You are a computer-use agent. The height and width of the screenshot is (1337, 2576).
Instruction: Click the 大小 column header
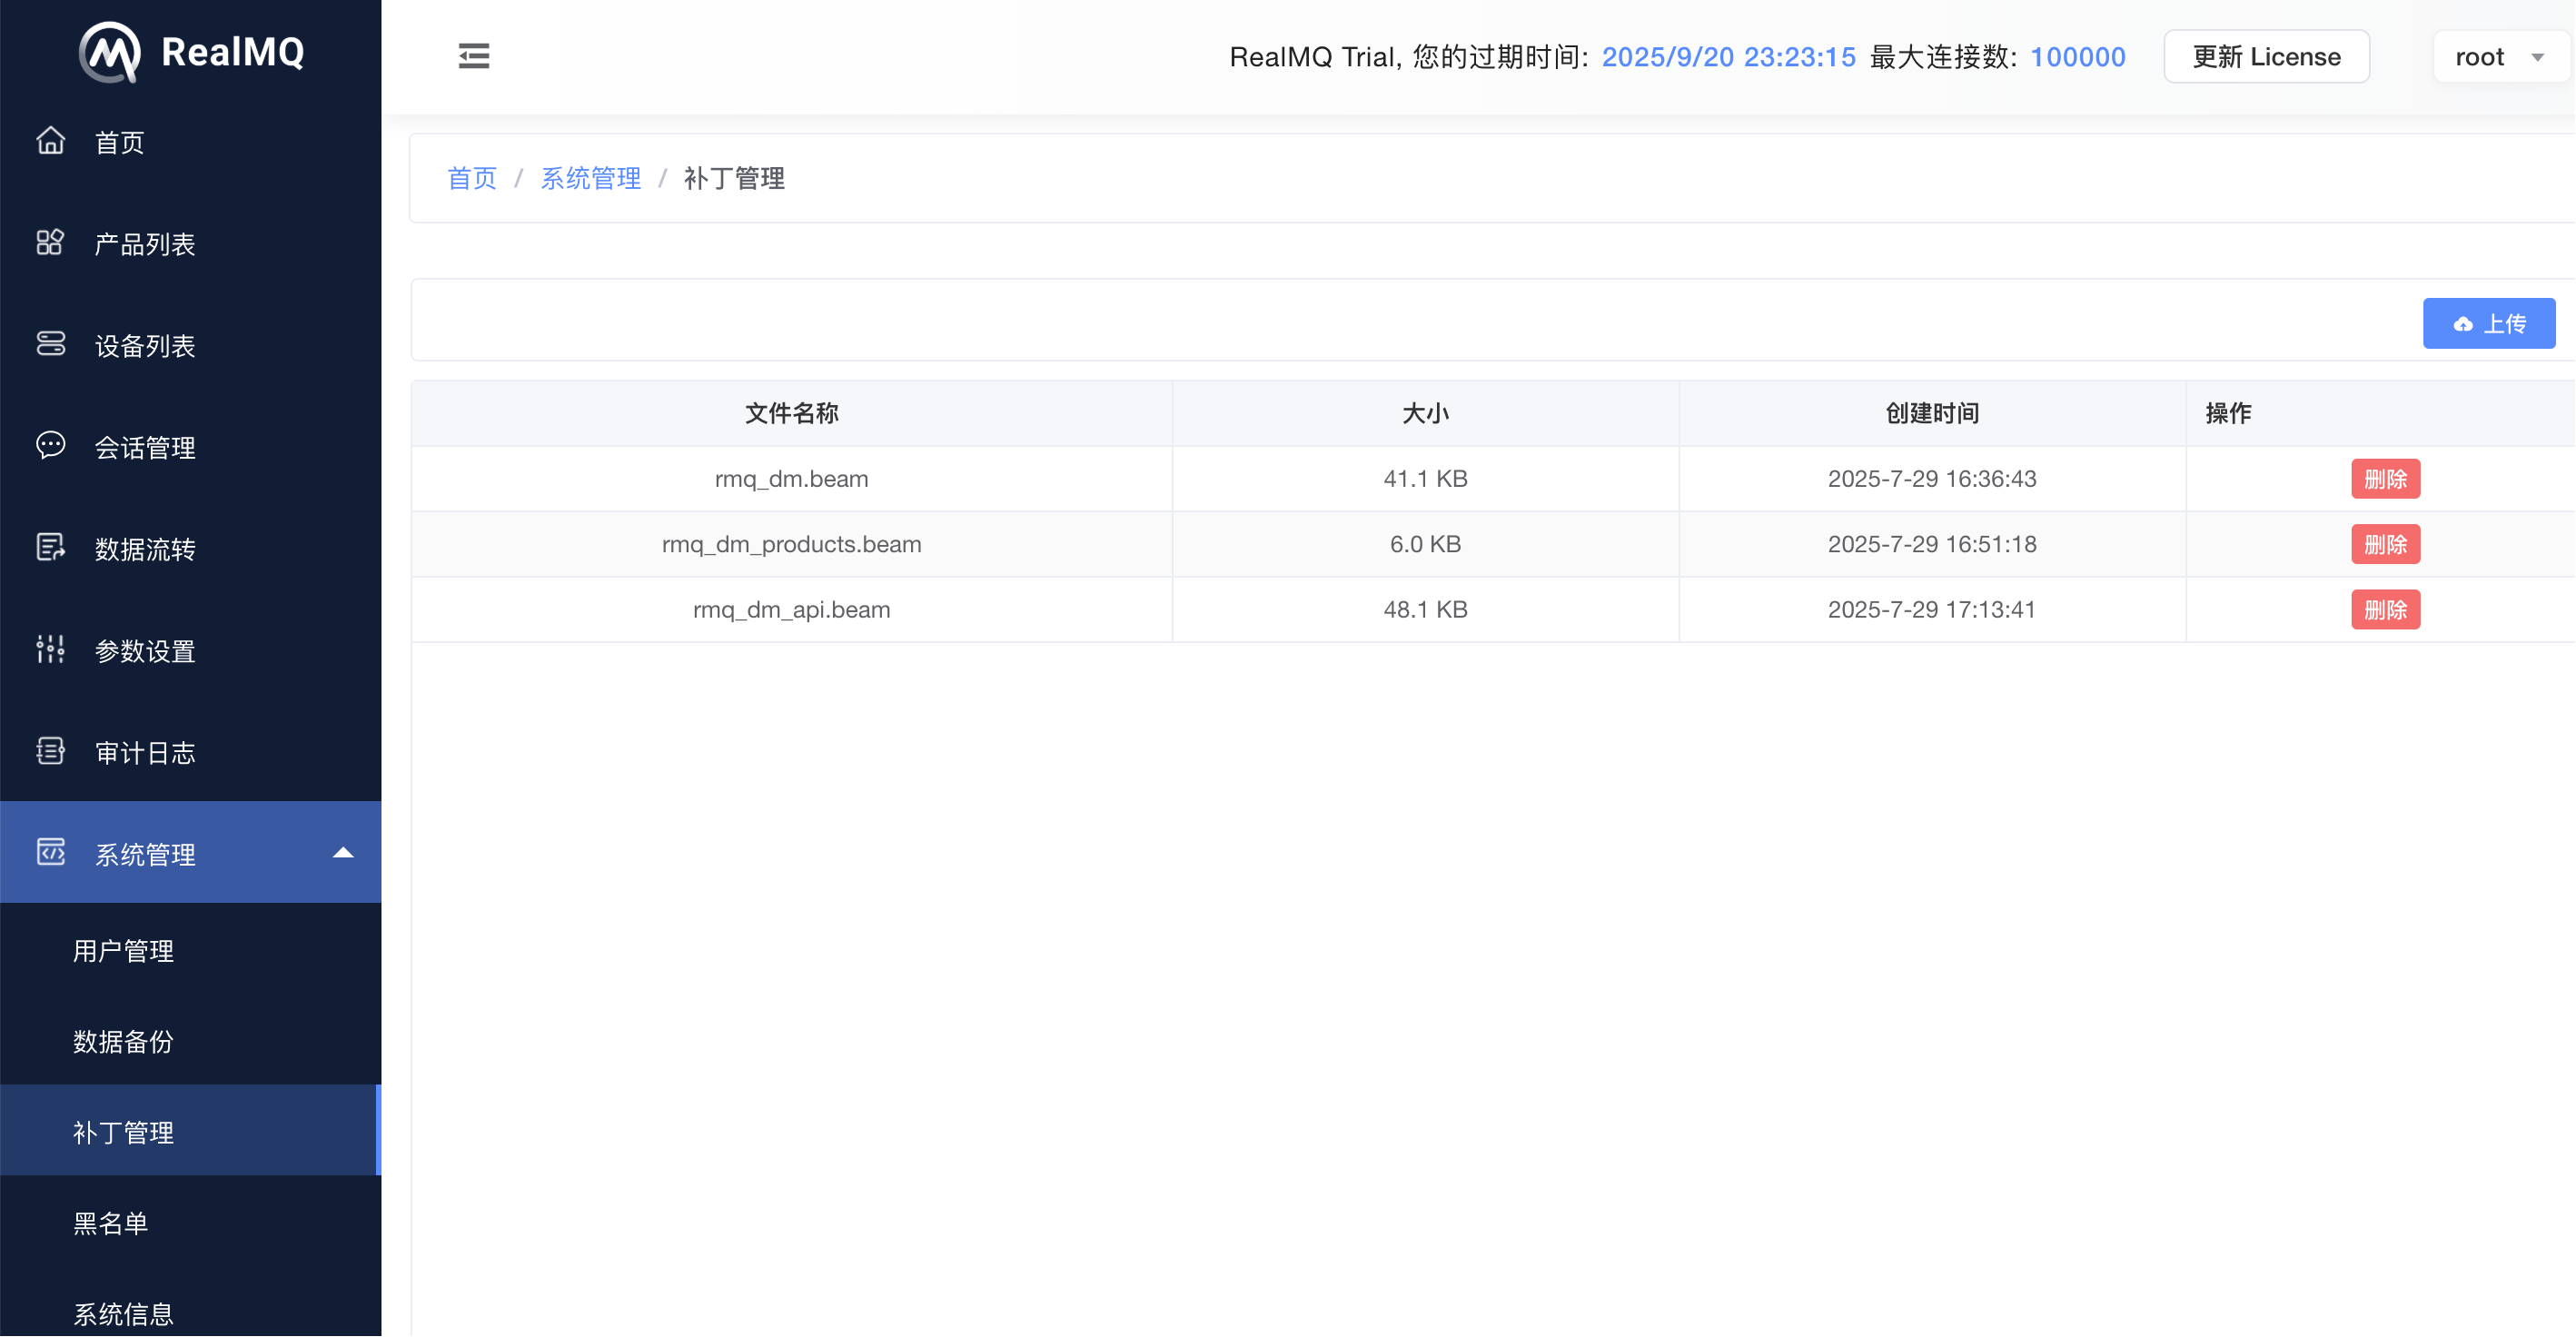(x=1425, y=413)
